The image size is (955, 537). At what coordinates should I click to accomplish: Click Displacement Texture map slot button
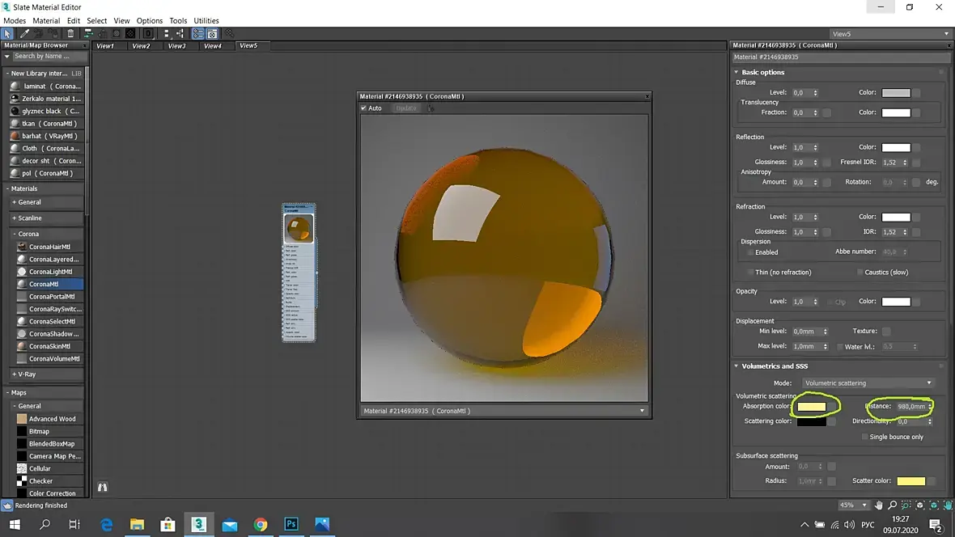tap(886, 332)
